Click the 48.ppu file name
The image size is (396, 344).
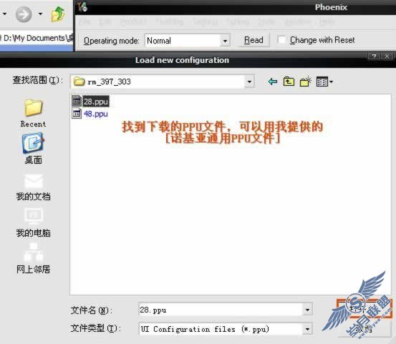click(96, 114)
